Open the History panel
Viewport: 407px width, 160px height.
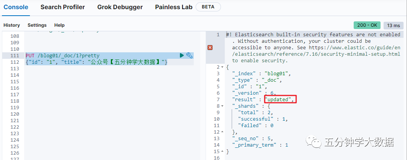click(12, 25)
